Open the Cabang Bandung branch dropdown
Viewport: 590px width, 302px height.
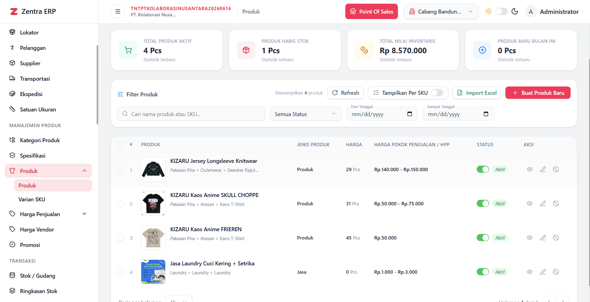point(441,11)
